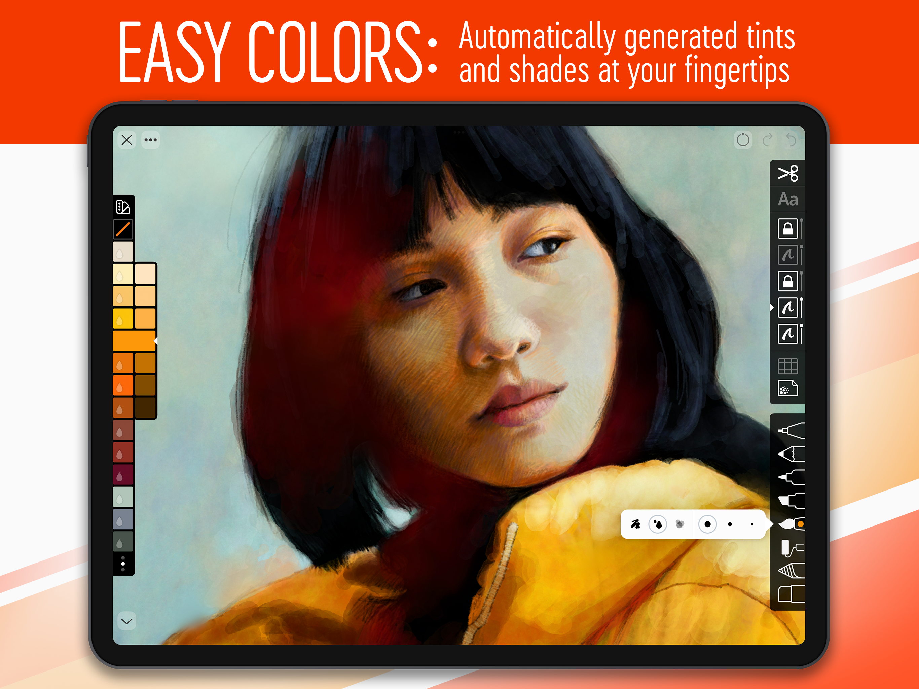Choose the largest brush size dot

(x=707, y=524)
